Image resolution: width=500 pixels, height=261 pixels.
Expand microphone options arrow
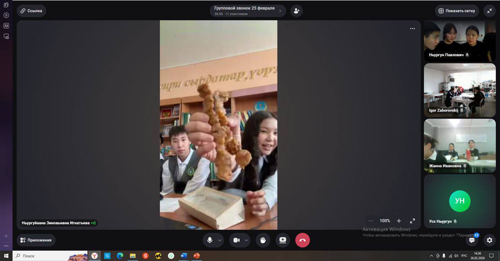pyautogui.click(x=220, y=240)
